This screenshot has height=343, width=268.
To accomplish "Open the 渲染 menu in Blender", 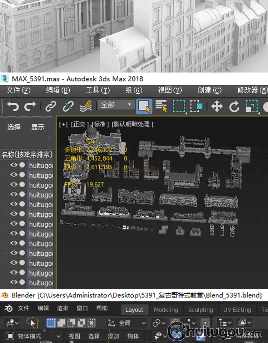I will click(63, 308).
